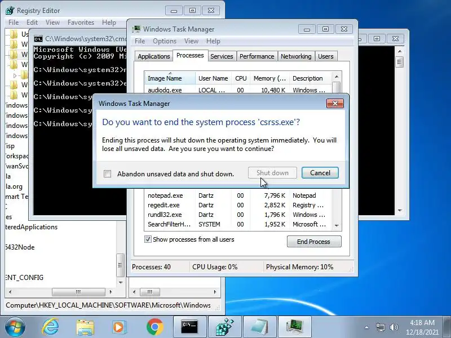Screen dimensions: 451x338
Task: Open Registry Editor Edit menu
Action: [x=32, y=23]
